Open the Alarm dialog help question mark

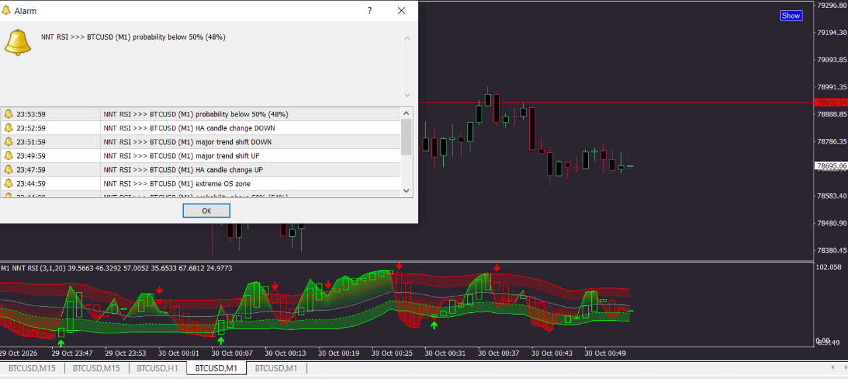click(x=370, y=11)
